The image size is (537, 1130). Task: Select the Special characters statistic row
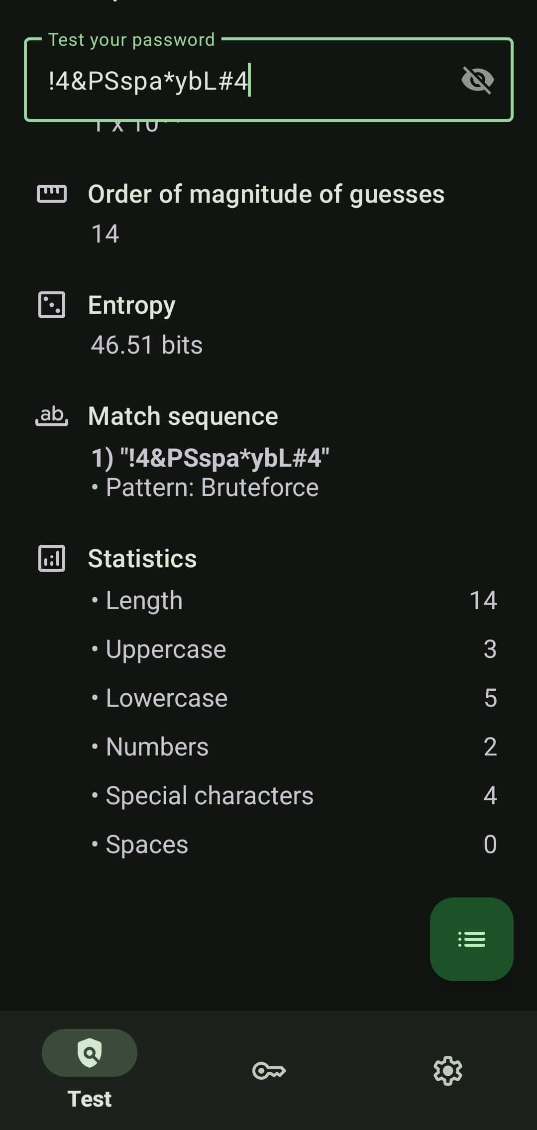pyautogui.click(x=294, y=795)
